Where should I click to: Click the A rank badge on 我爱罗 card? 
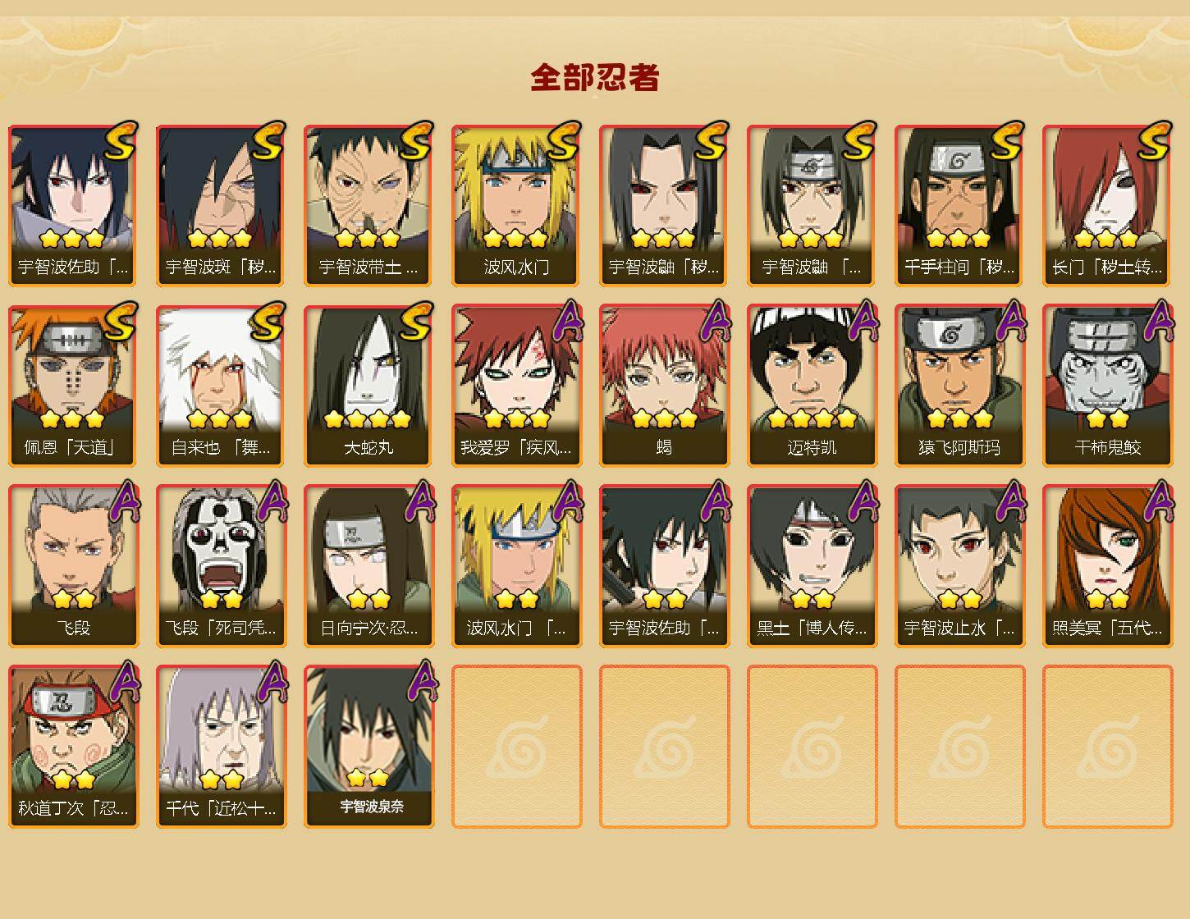(566, 321)
